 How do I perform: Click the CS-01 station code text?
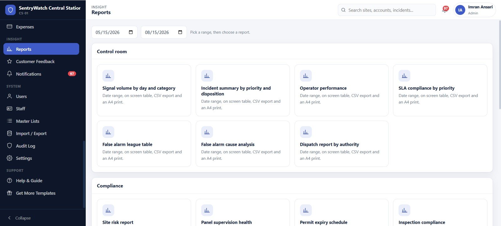(x=23, y=13)
